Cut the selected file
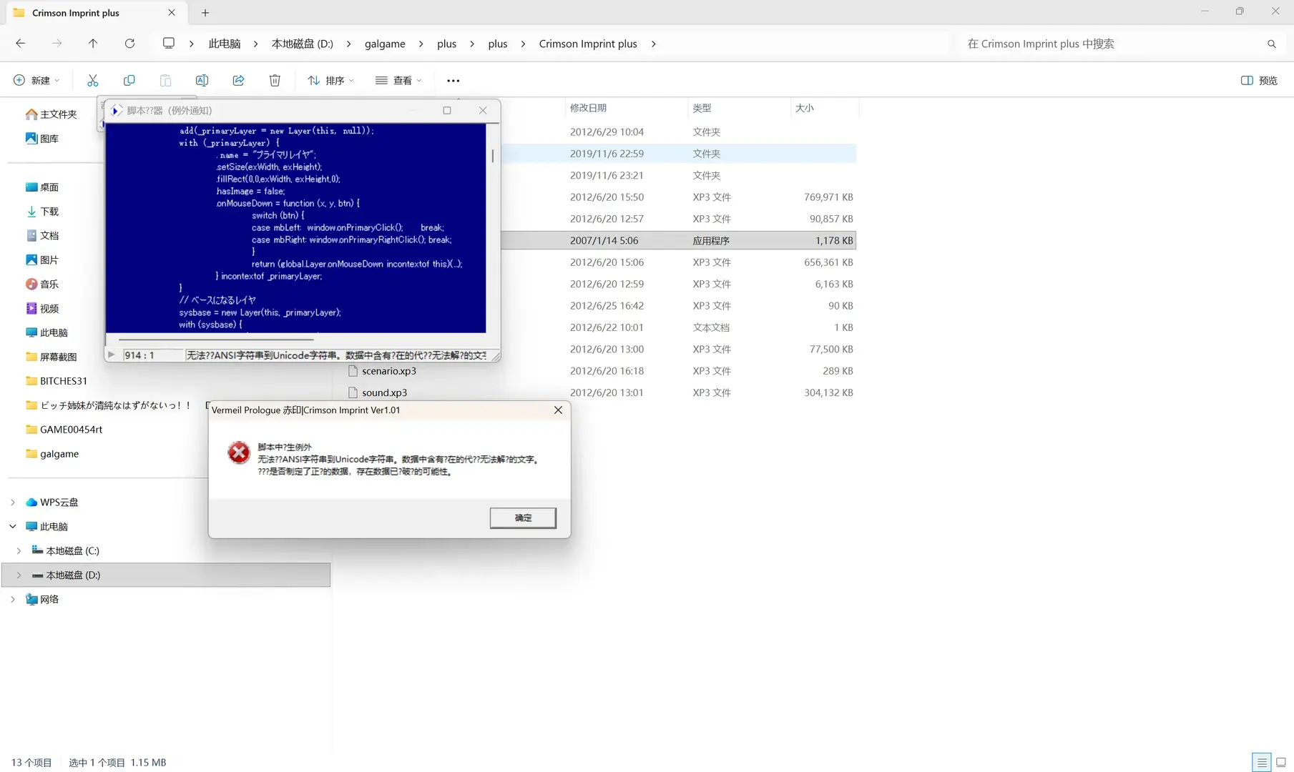This screenshot has height=772, width=1294. 93,81
